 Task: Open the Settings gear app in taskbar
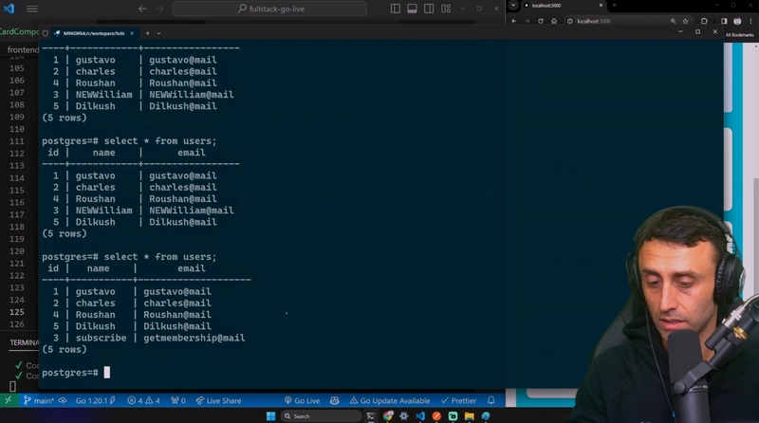click(404, 415)
